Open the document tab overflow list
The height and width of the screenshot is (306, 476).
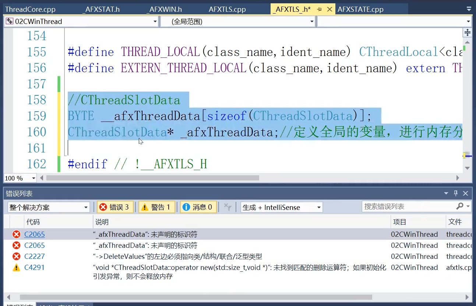click(x=468, y=9)
